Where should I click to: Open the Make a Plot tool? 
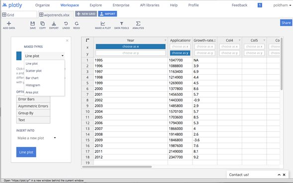[x=103, y=23]
